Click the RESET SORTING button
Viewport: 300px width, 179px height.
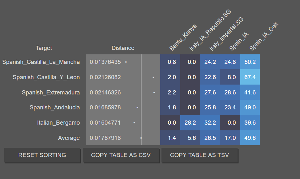(42, 155)
